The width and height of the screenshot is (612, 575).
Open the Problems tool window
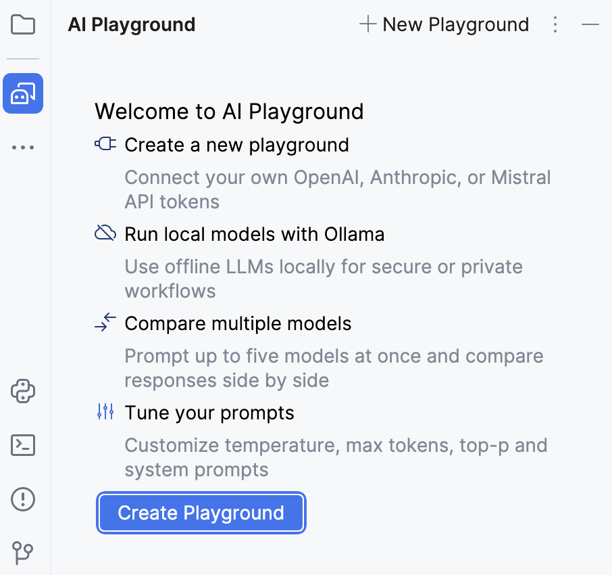(23, 499)
